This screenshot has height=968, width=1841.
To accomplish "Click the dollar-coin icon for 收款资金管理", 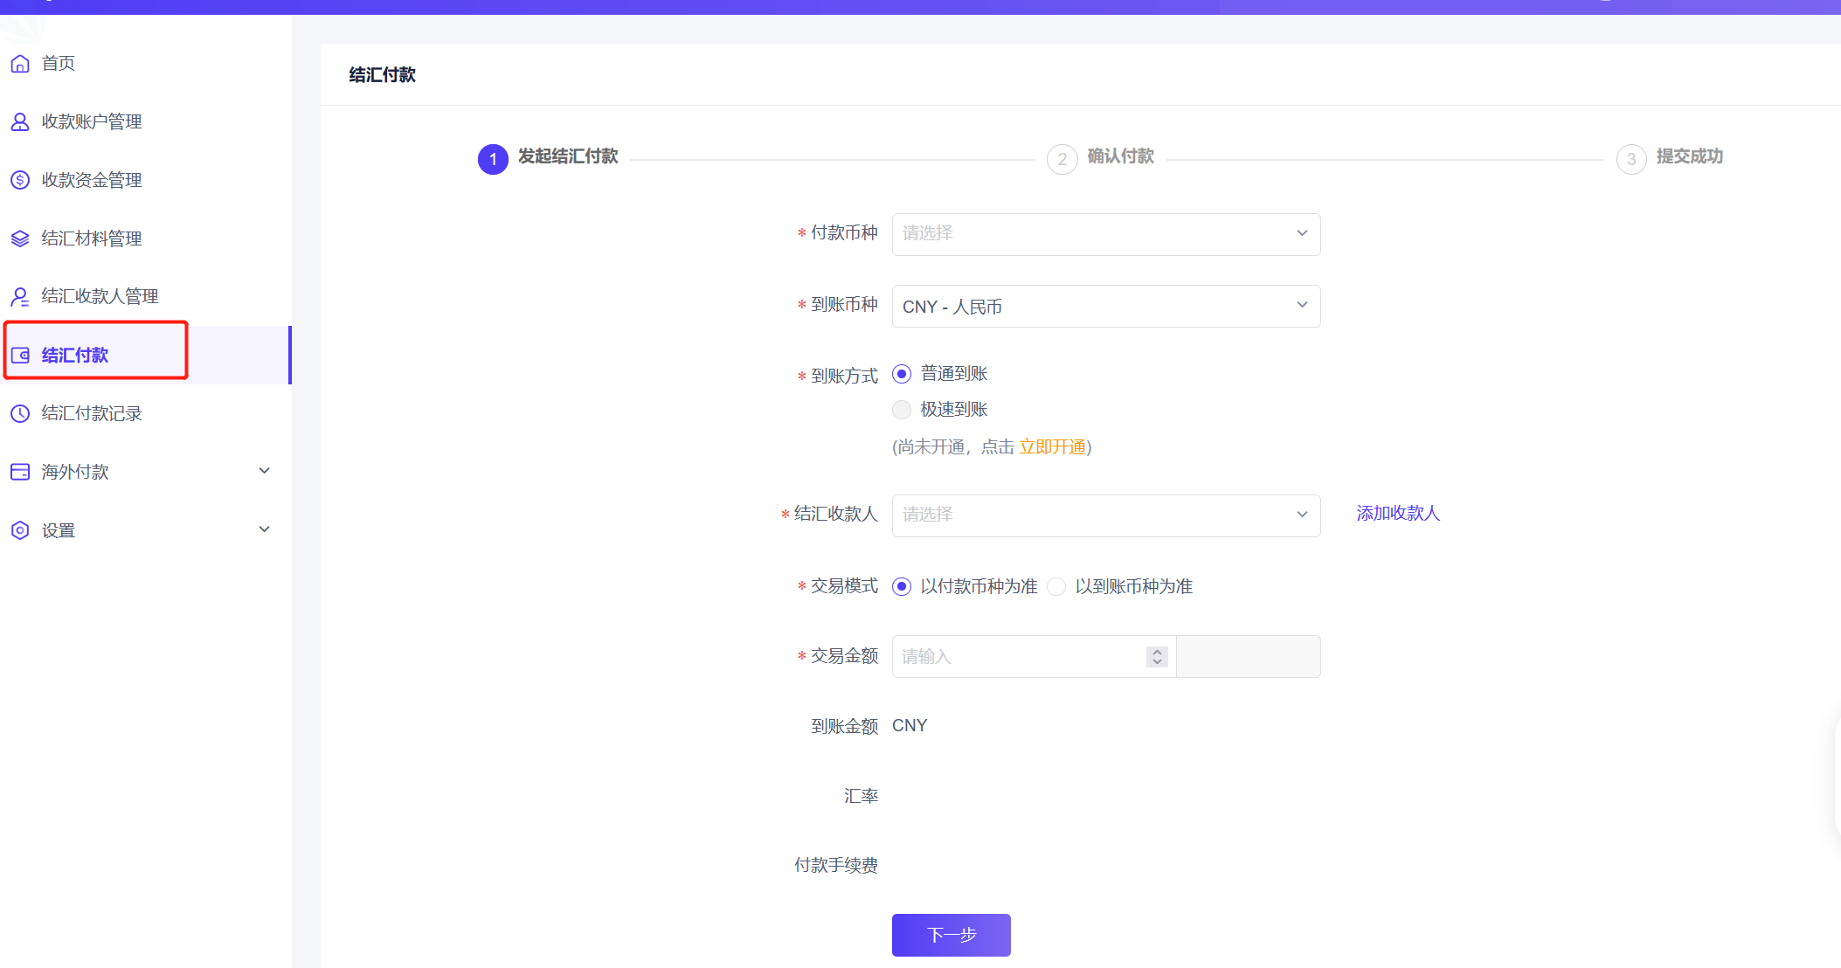I will click(20, 180).
